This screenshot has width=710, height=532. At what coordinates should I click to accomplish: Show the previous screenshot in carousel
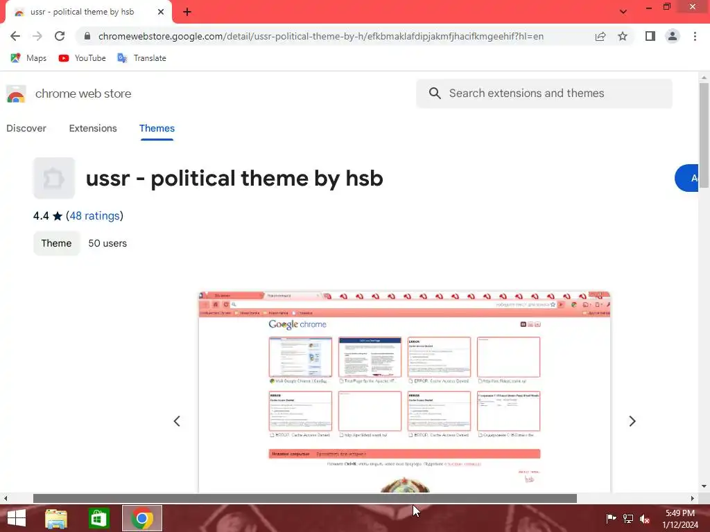[177, 421]
